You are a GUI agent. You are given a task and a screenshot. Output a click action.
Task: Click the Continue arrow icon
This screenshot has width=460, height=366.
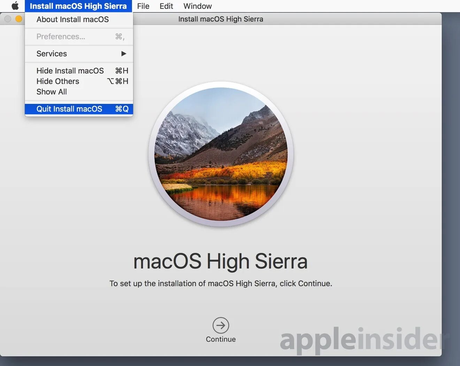pyautogui.click(x=221, y=326)
